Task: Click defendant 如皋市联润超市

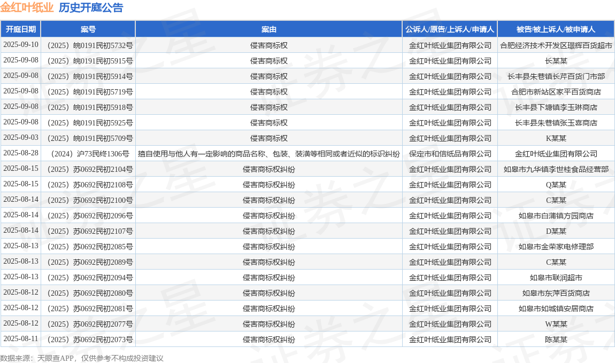Action: (x=556, y=278)
